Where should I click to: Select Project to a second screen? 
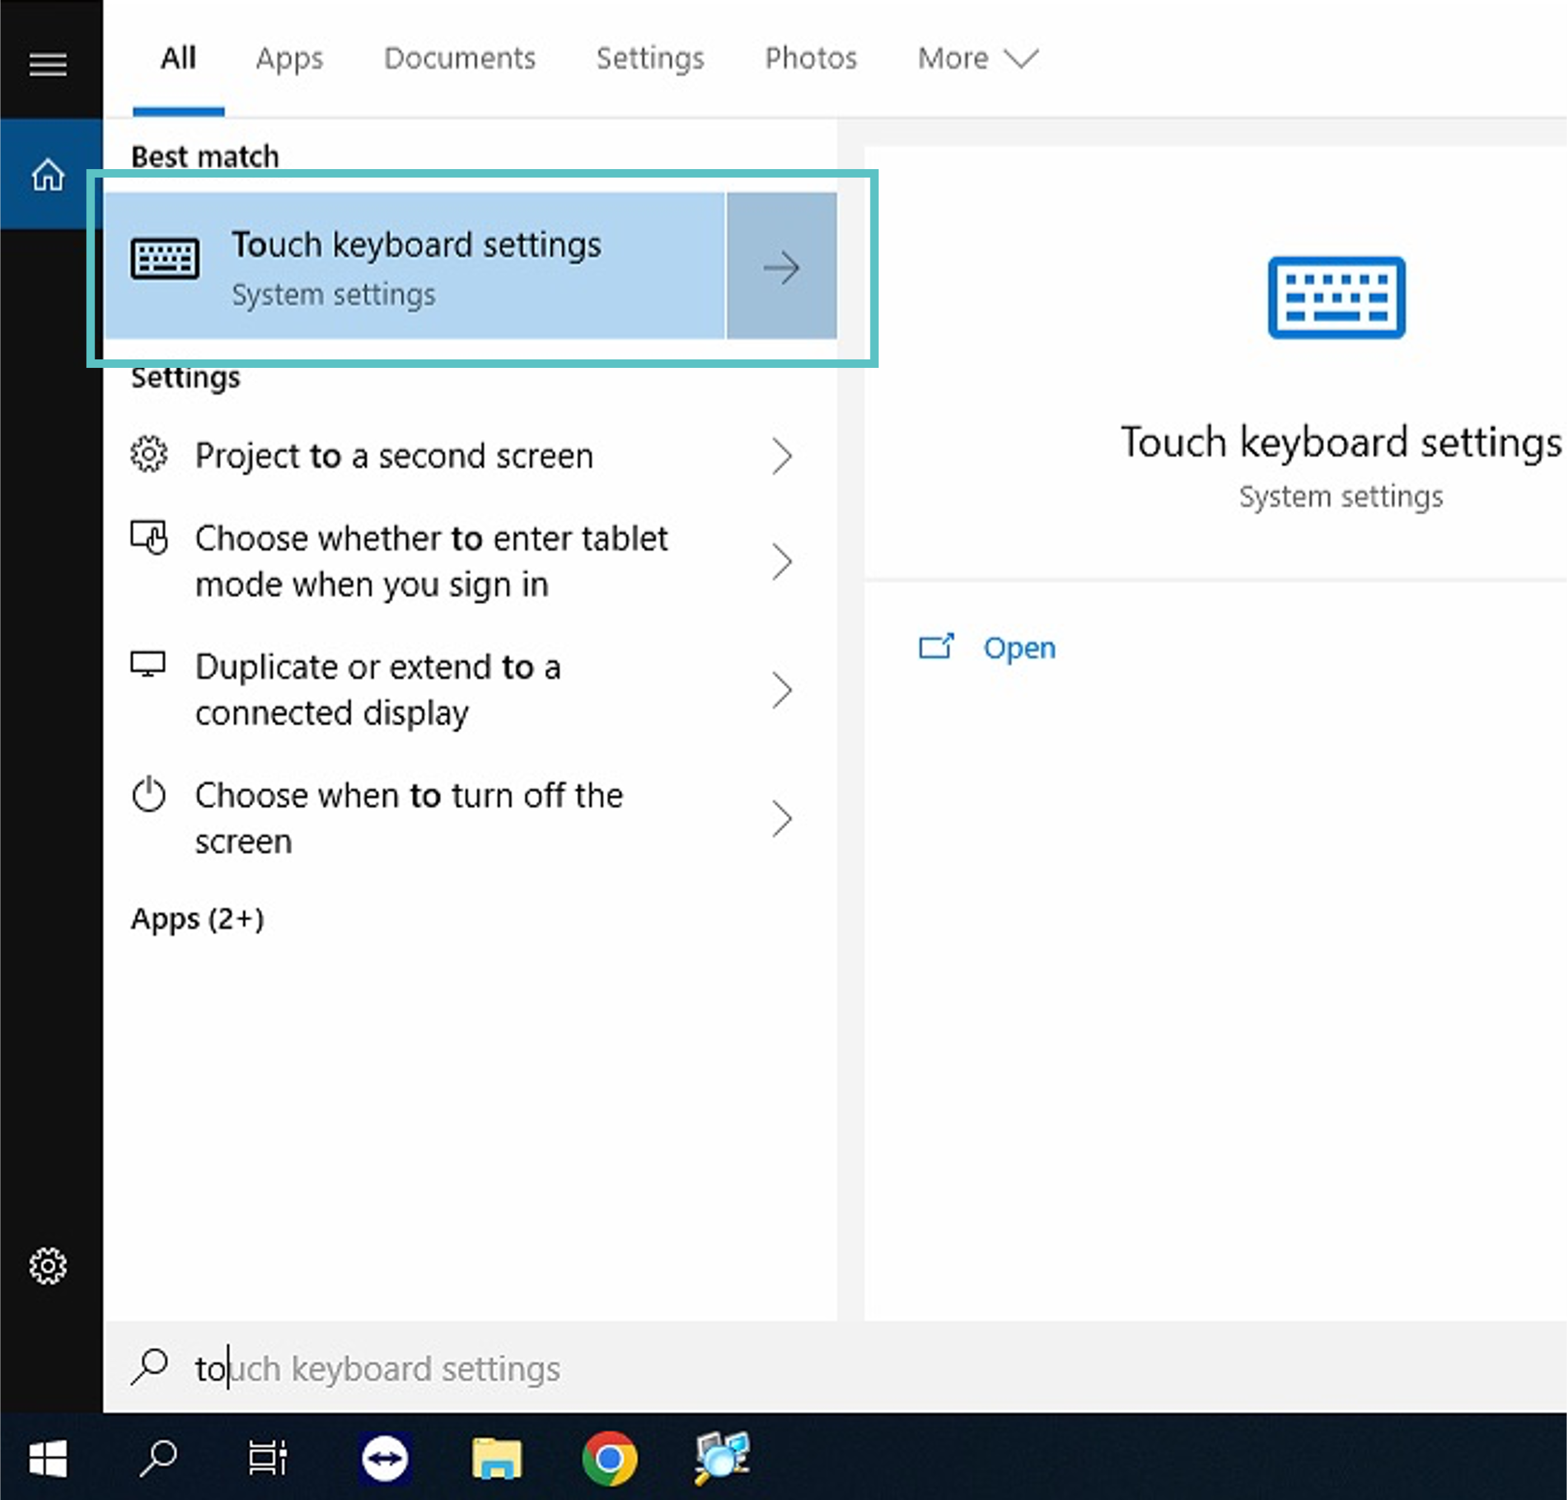tap(470, 456)
